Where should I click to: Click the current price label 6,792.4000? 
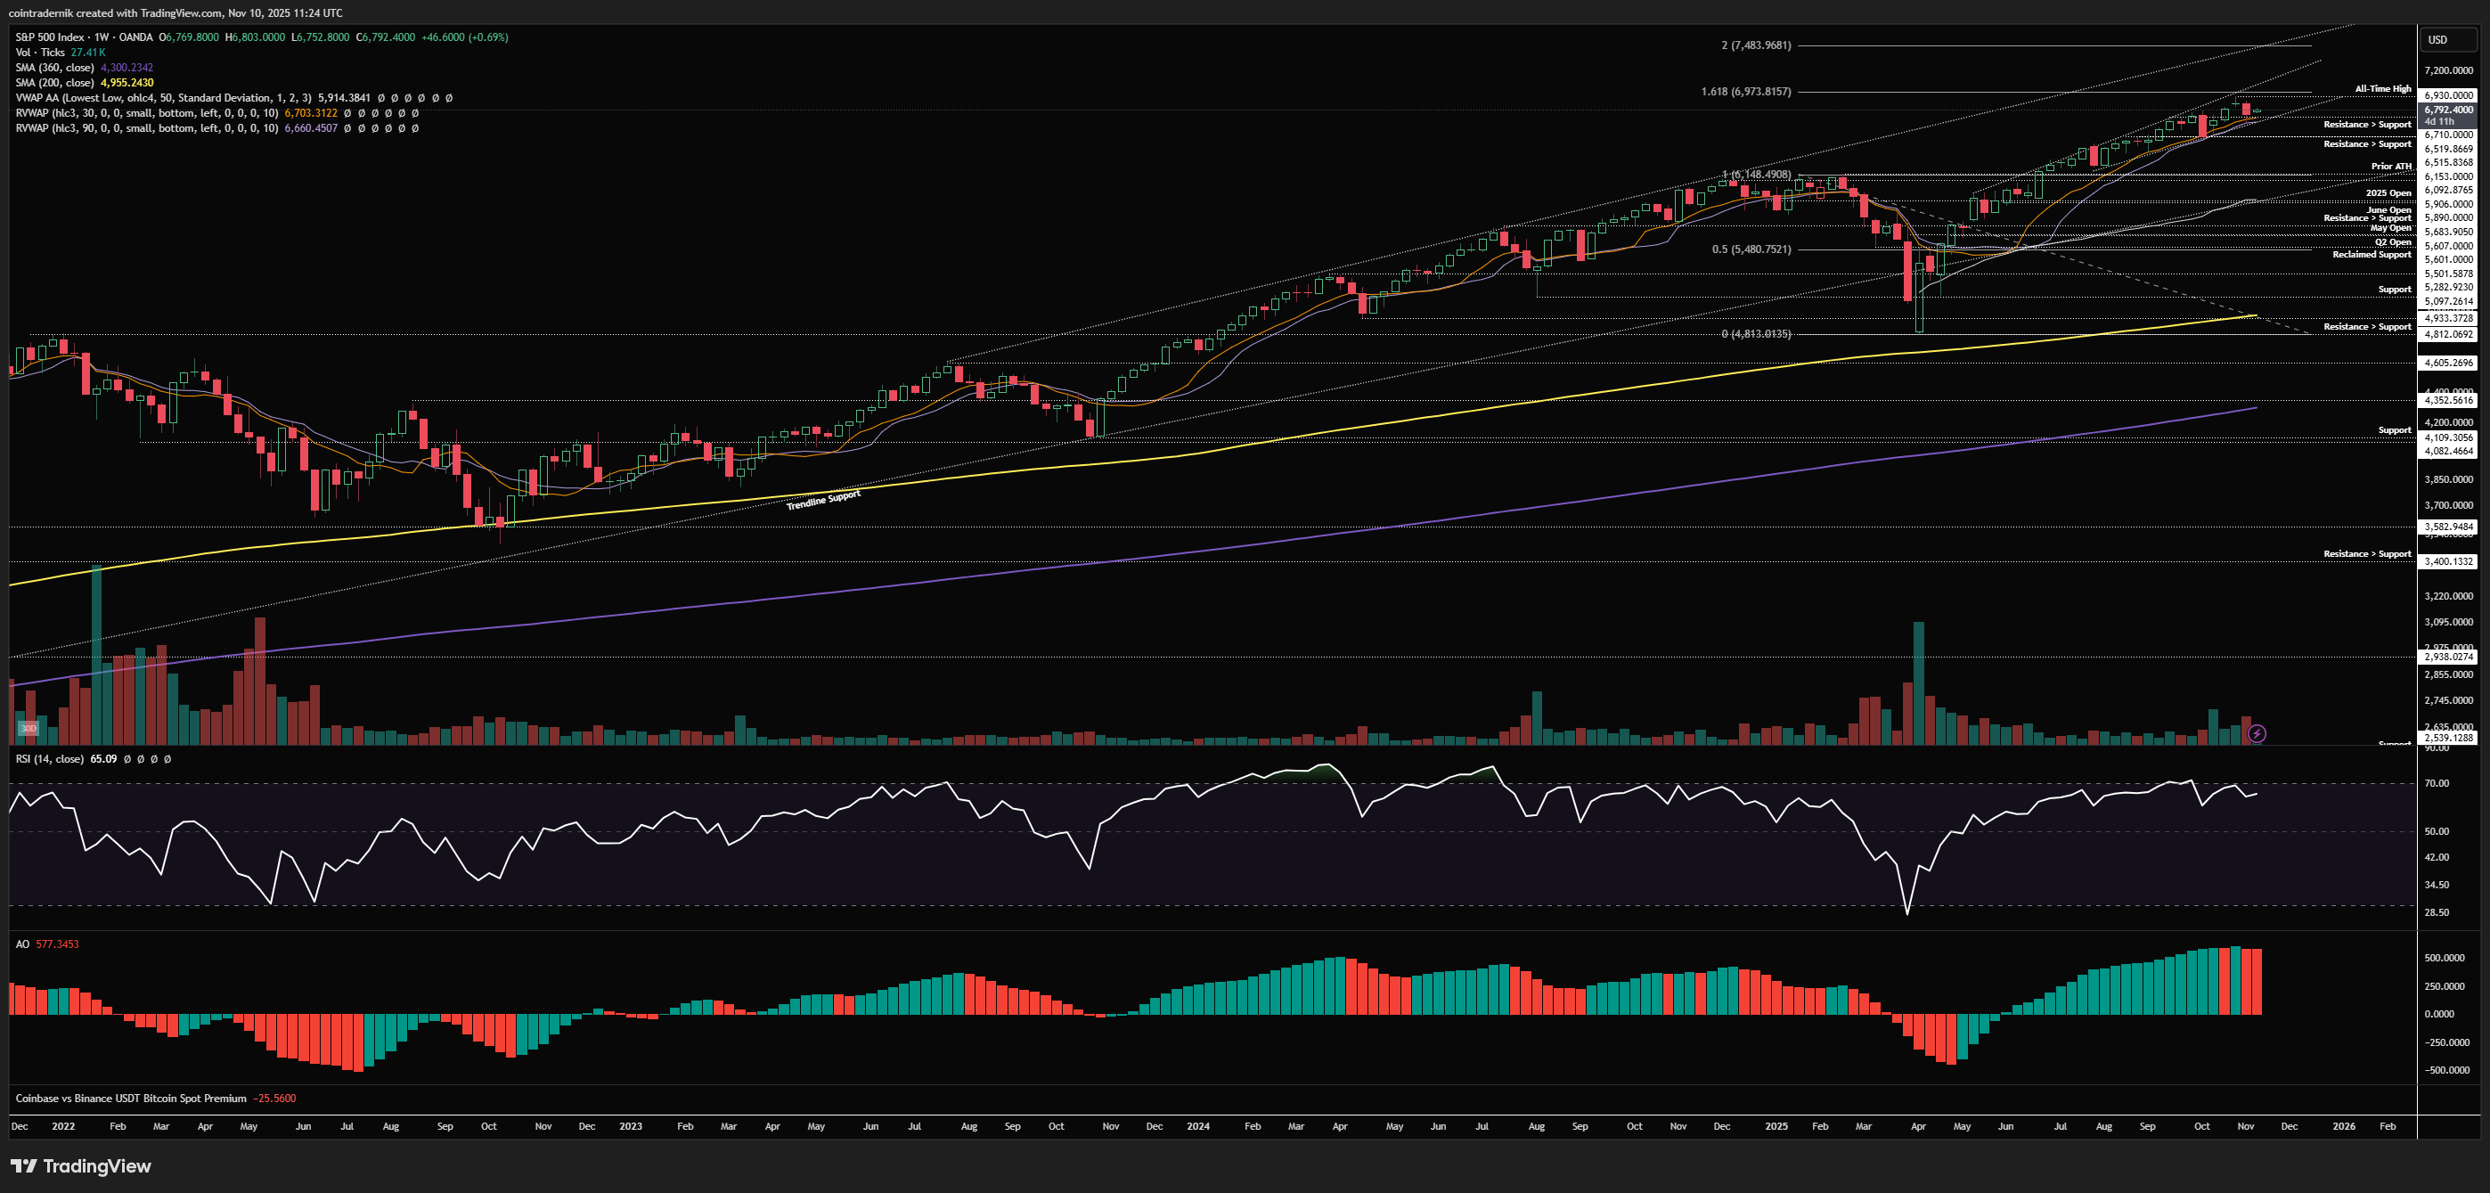click(2447, 110)
